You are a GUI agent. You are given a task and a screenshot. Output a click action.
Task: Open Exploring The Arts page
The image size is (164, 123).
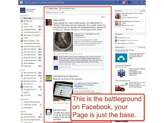pos(30,81)
